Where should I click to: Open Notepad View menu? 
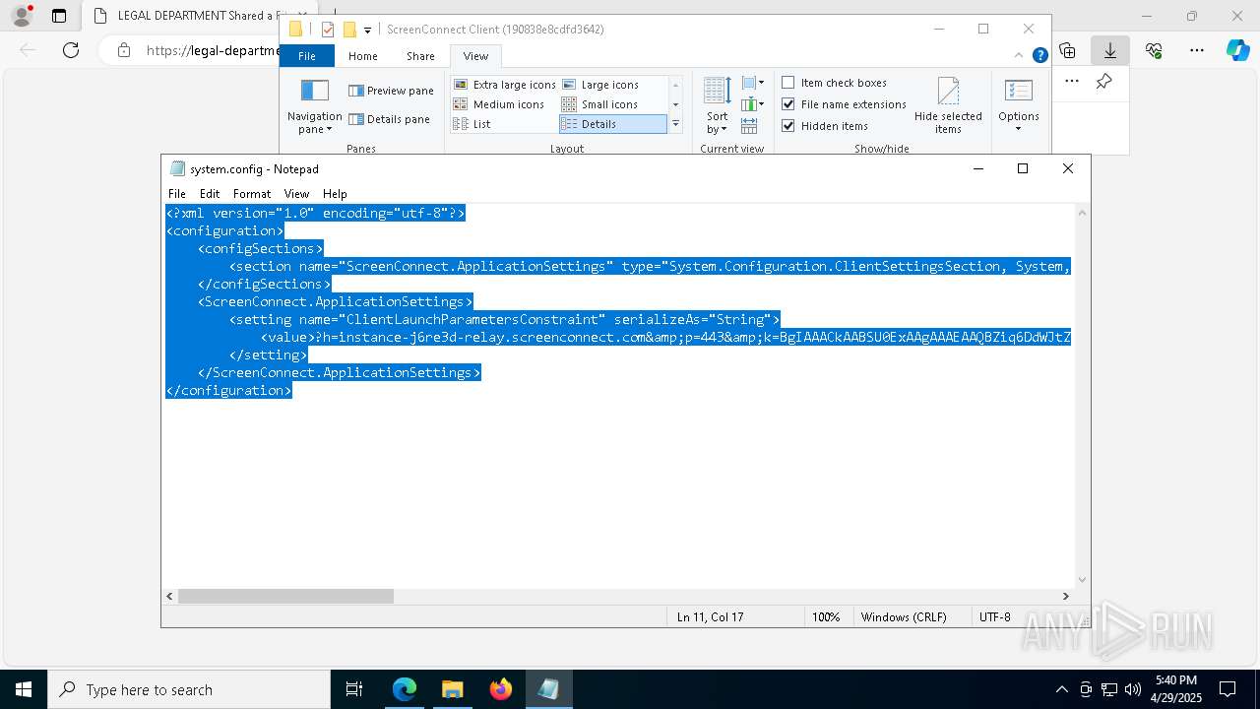click(x=296, y=194)
